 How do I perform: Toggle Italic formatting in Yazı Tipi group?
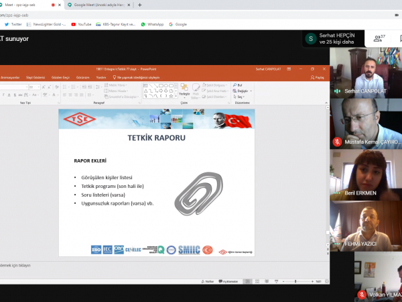tap(3, 95)
